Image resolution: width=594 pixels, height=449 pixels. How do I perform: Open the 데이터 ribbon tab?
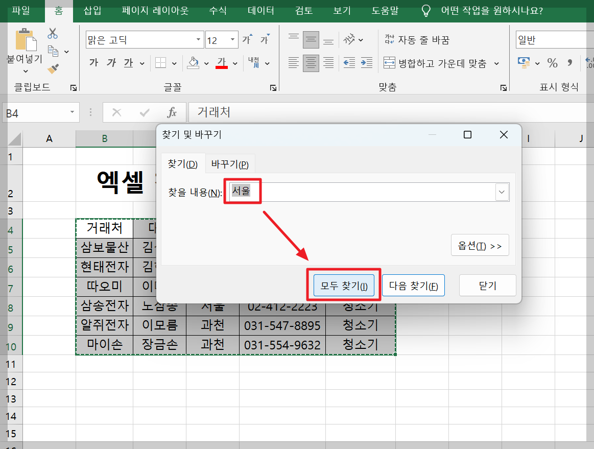260,10
